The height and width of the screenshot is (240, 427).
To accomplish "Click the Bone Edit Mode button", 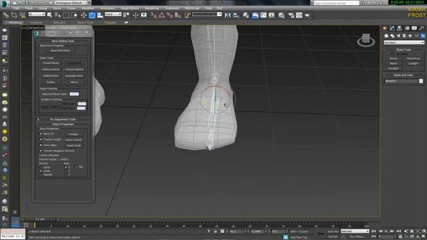I will (x=60, y=51).
